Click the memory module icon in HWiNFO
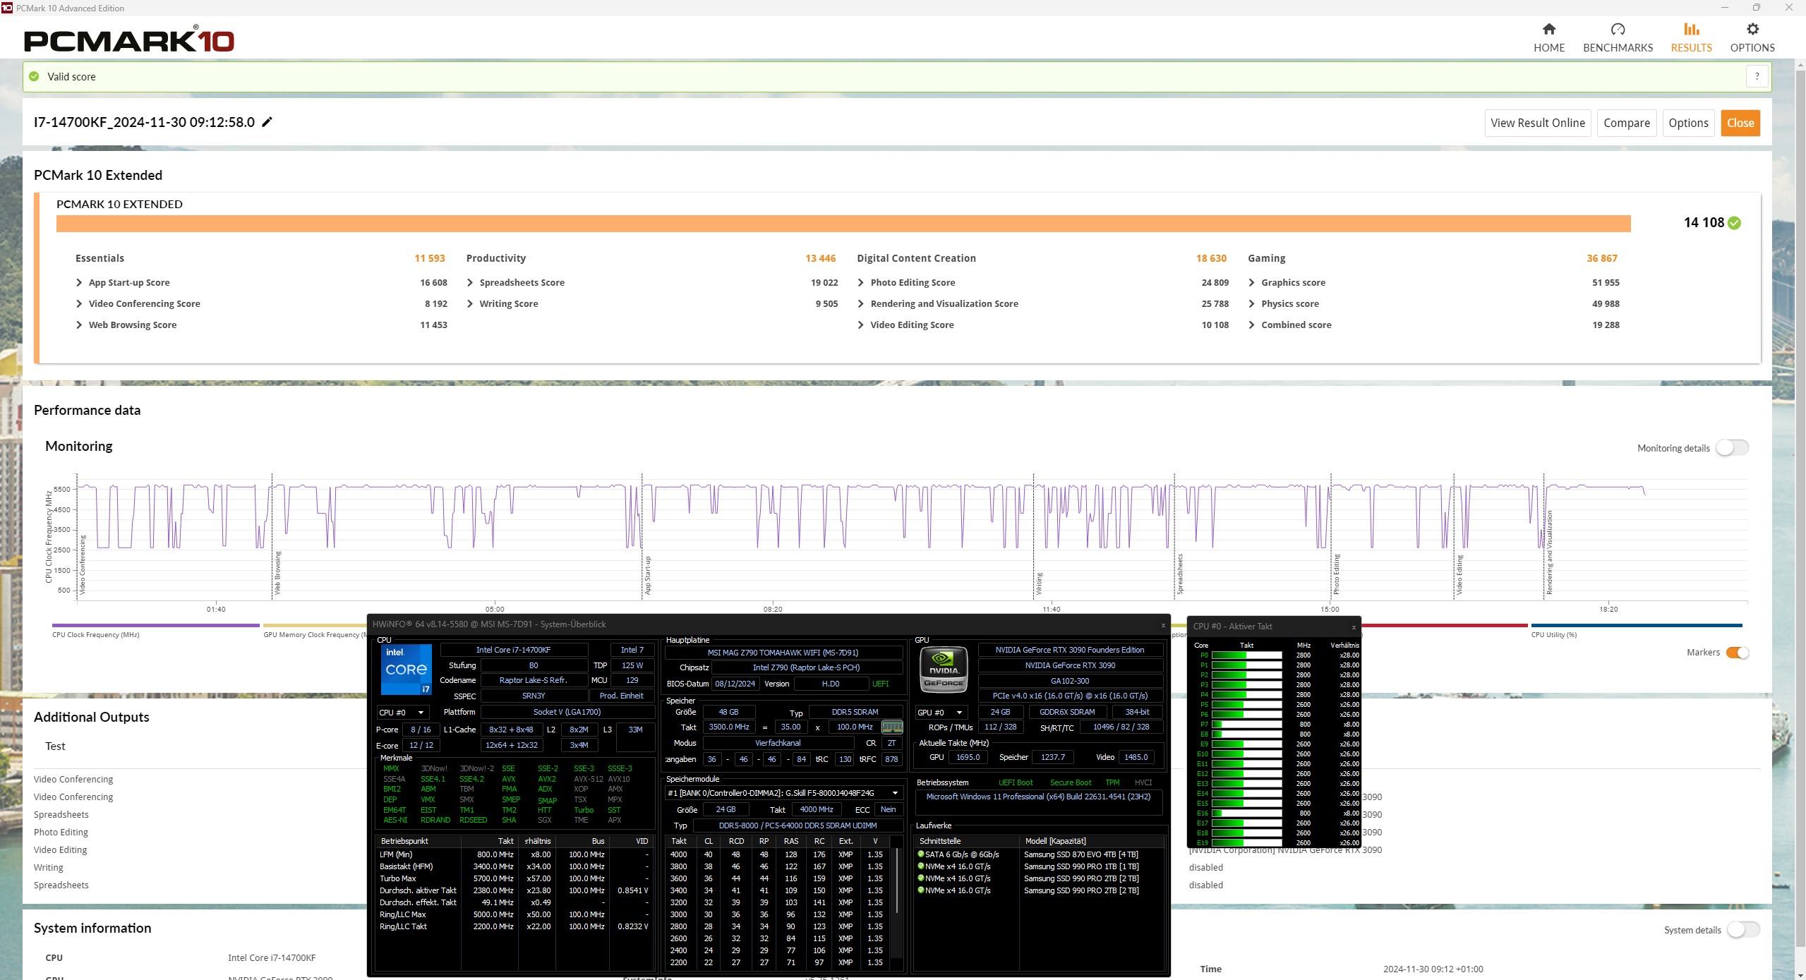Image resolution: width=1806 pixels, height=980 pixels. [892, 727]
